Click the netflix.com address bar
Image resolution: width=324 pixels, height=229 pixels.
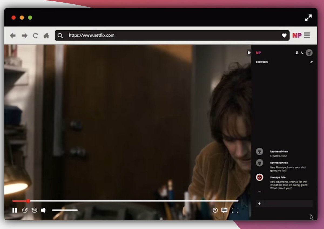pos(172,35)
